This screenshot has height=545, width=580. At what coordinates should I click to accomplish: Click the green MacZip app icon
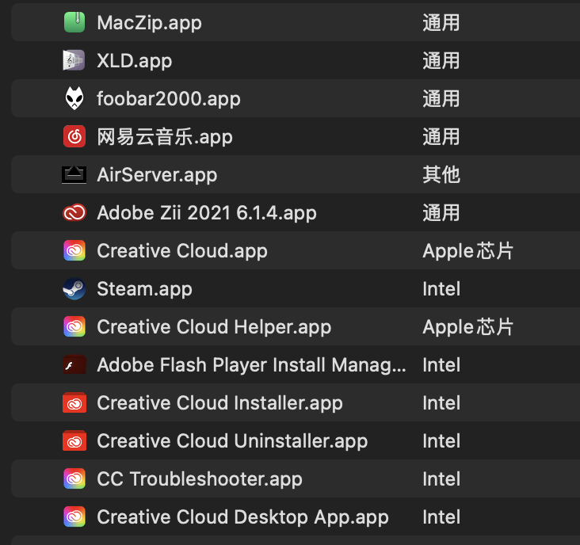(74, 23)
